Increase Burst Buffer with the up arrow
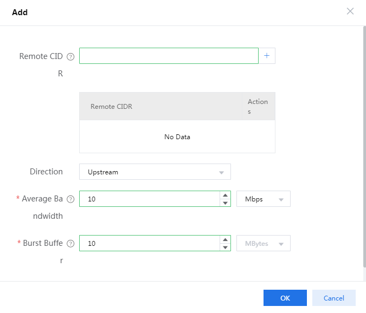The width and height of the screenshot is (366, 313). [225, 240]
